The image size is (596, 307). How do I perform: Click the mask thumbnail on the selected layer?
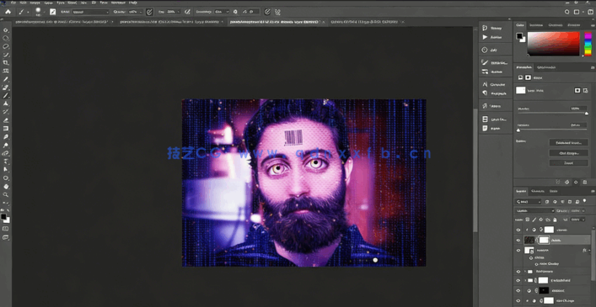[x=544, y=240]
